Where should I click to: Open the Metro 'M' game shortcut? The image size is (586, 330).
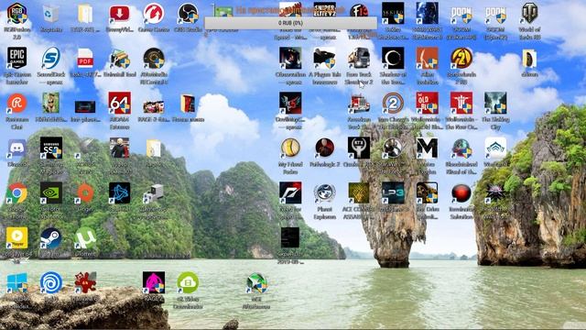coord(428,148)
